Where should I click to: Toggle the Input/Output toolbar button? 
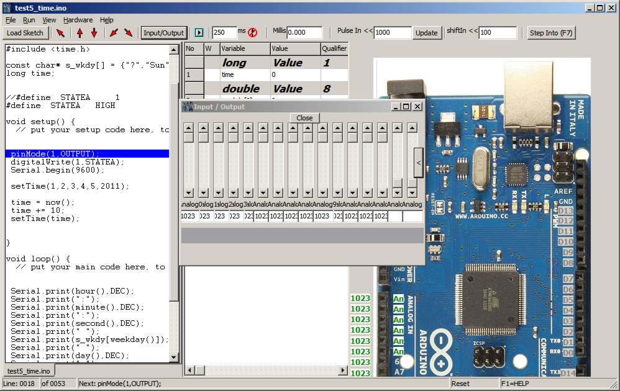164,33
